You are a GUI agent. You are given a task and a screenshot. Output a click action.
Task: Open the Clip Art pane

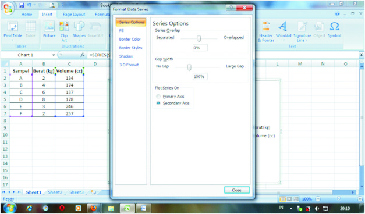point(64,31)
